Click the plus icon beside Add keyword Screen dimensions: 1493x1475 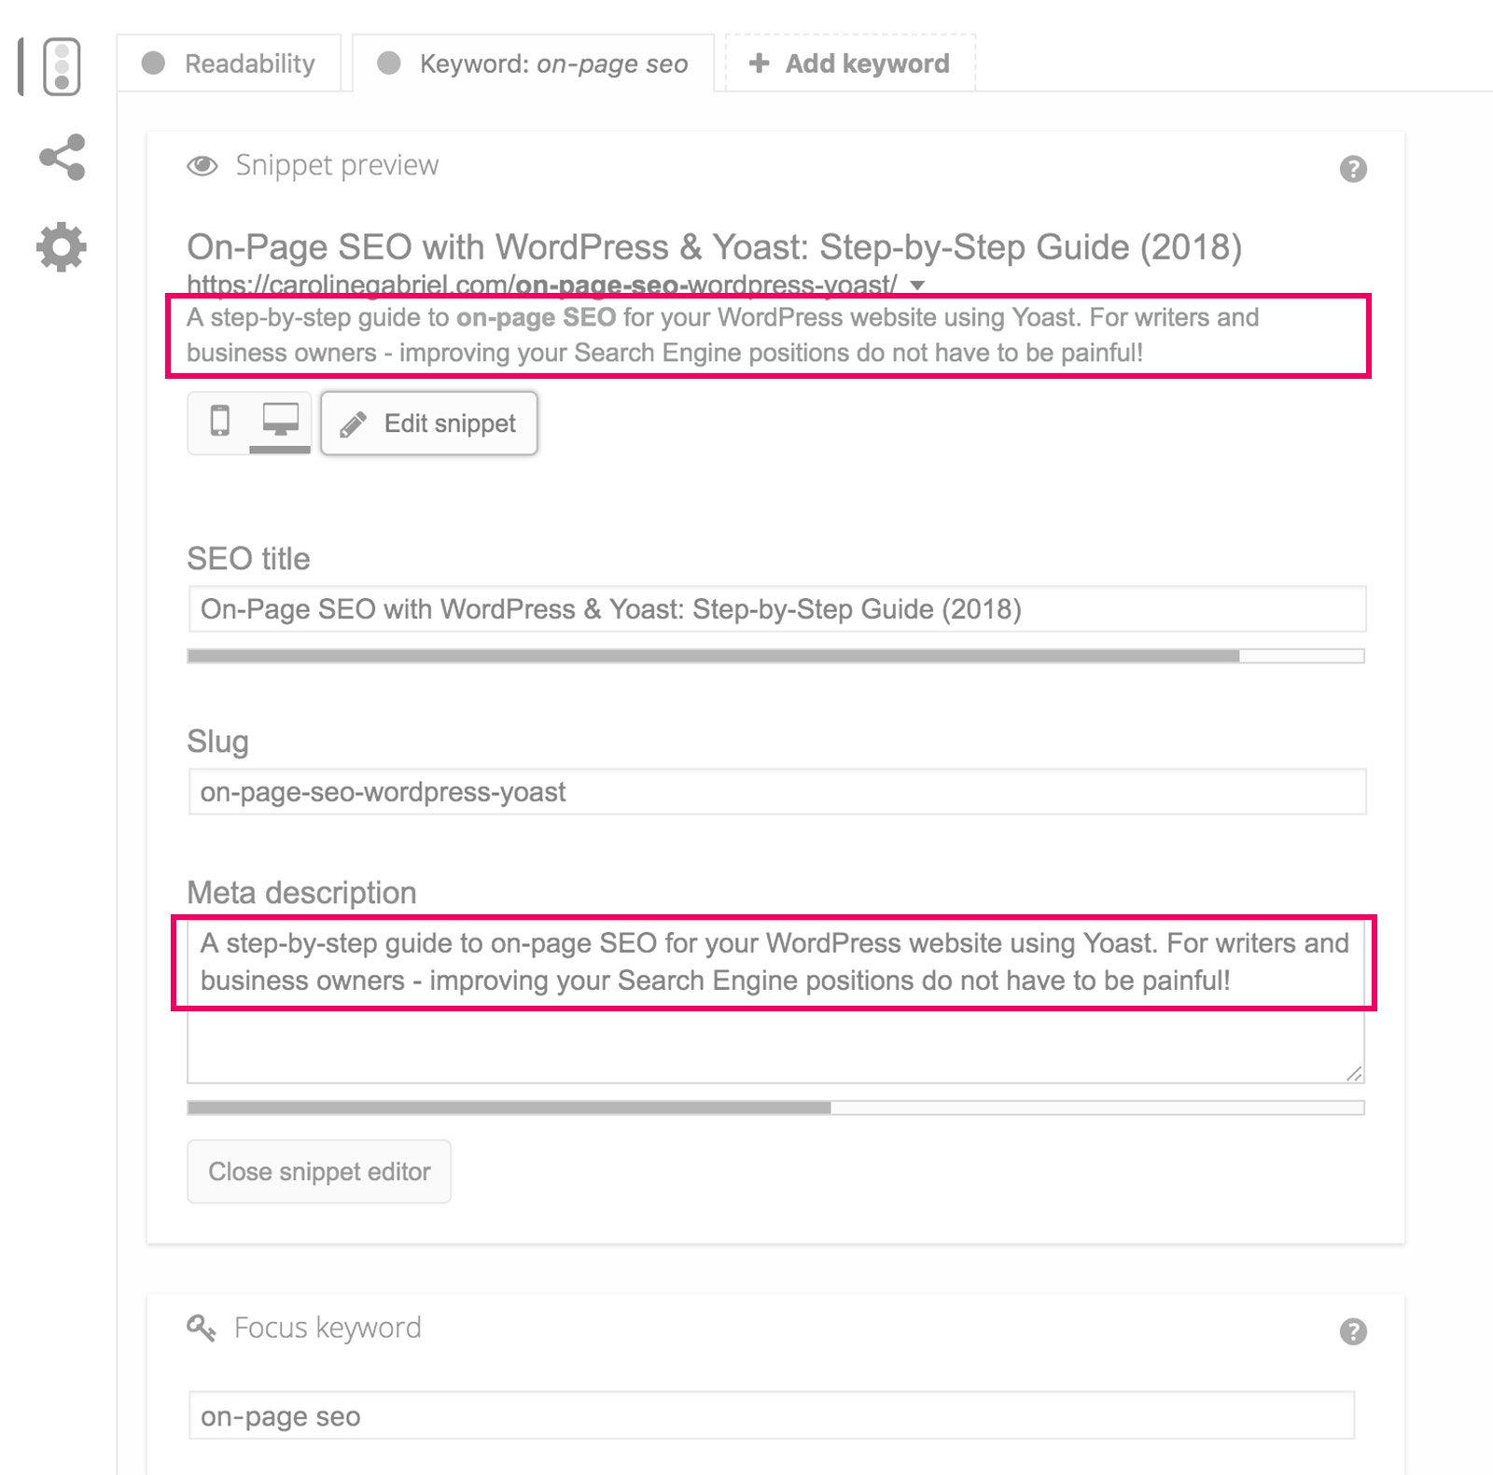[x=760, y=63]
